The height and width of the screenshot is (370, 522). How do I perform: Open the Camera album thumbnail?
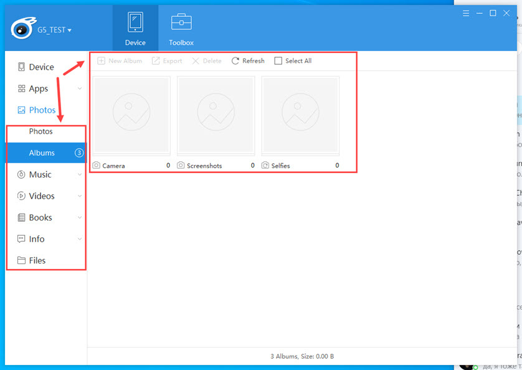tap(131, 114)
